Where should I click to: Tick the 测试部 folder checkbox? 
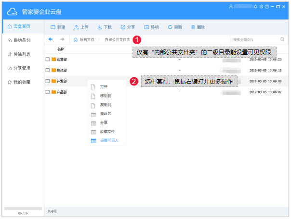pyautogui.click(x=47, y=71)
